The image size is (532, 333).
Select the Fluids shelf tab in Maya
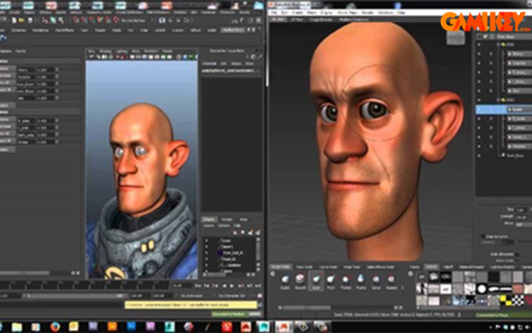pos(116,30)
